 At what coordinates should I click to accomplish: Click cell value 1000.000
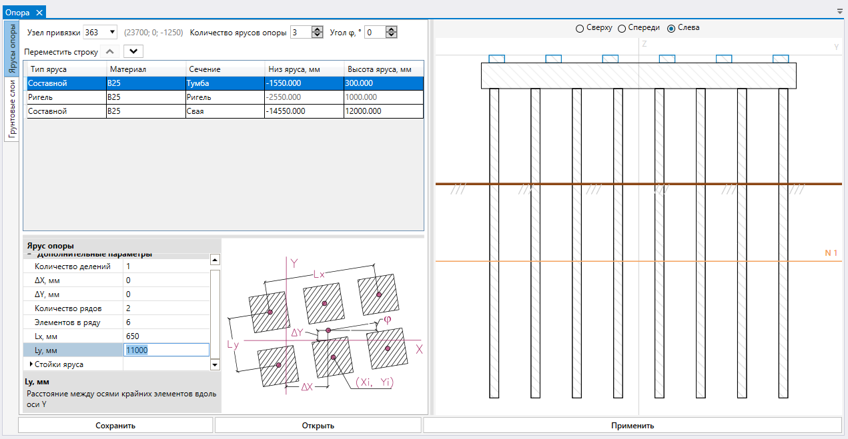coord(384,97)
